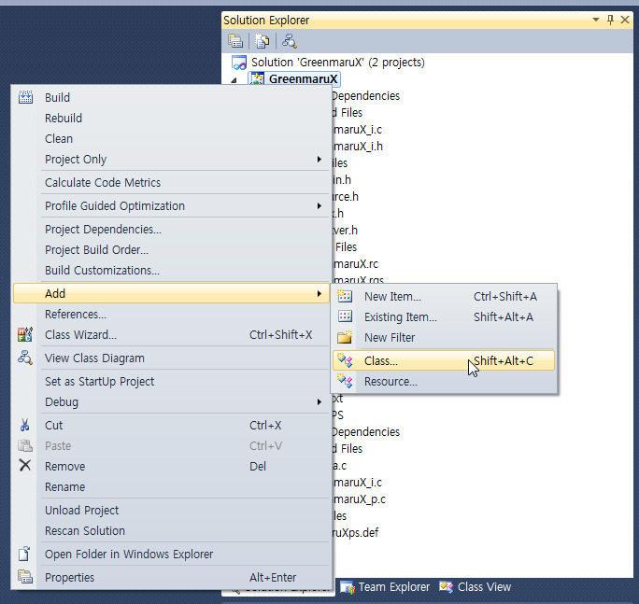Select Rename in the context menu
Viewport: 639px width, 604px height.
click(x=171, y=486)
